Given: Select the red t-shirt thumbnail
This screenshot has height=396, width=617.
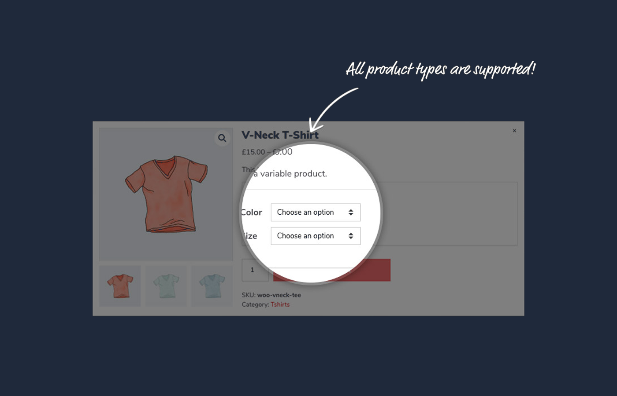Looking at the screenshot, I should click(x=120, y=286).
